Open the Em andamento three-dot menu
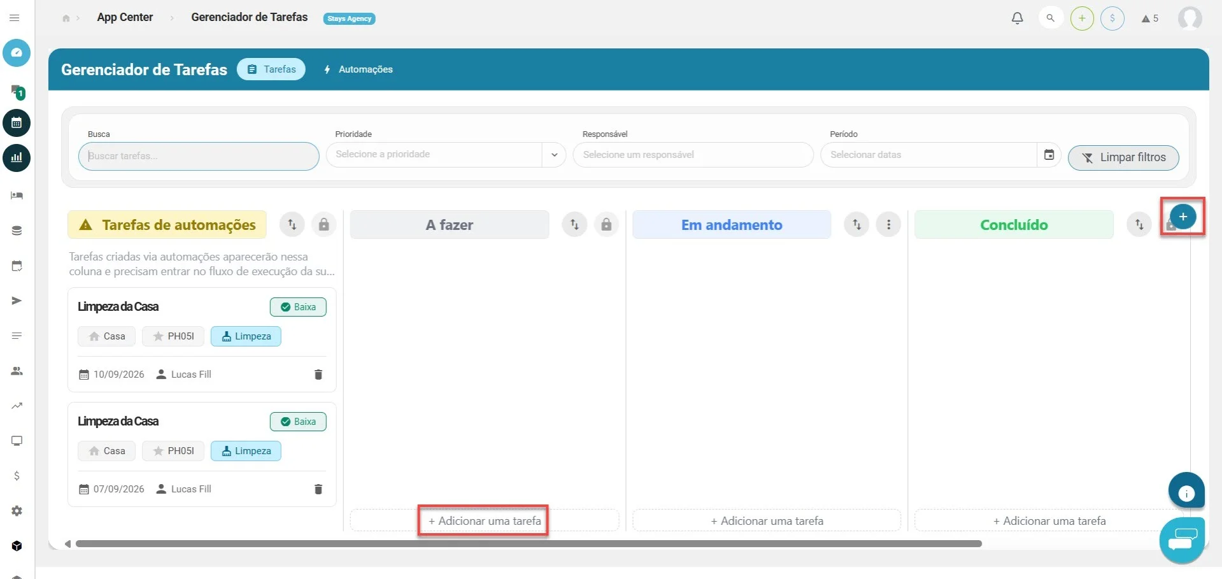 tap(888, 225)
